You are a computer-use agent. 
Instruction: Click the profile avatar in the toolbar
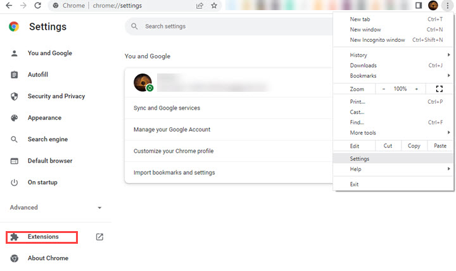433,5
